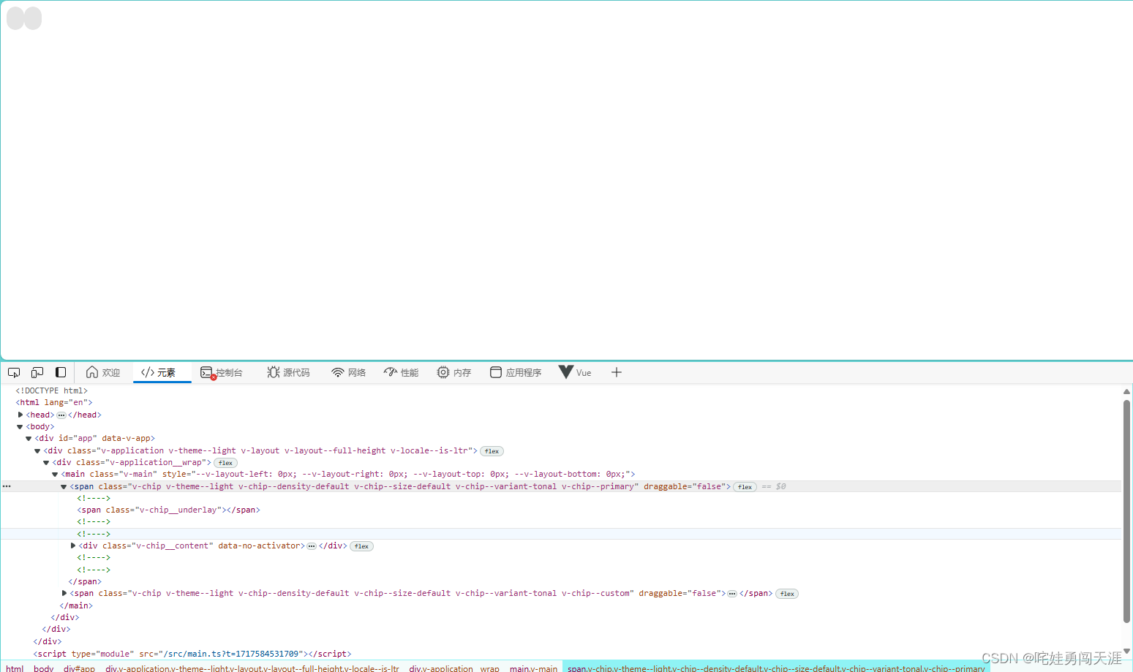The image size is (1133, 672).
Task: Toggle flex badge on v-application div
Action: [492, 451]
